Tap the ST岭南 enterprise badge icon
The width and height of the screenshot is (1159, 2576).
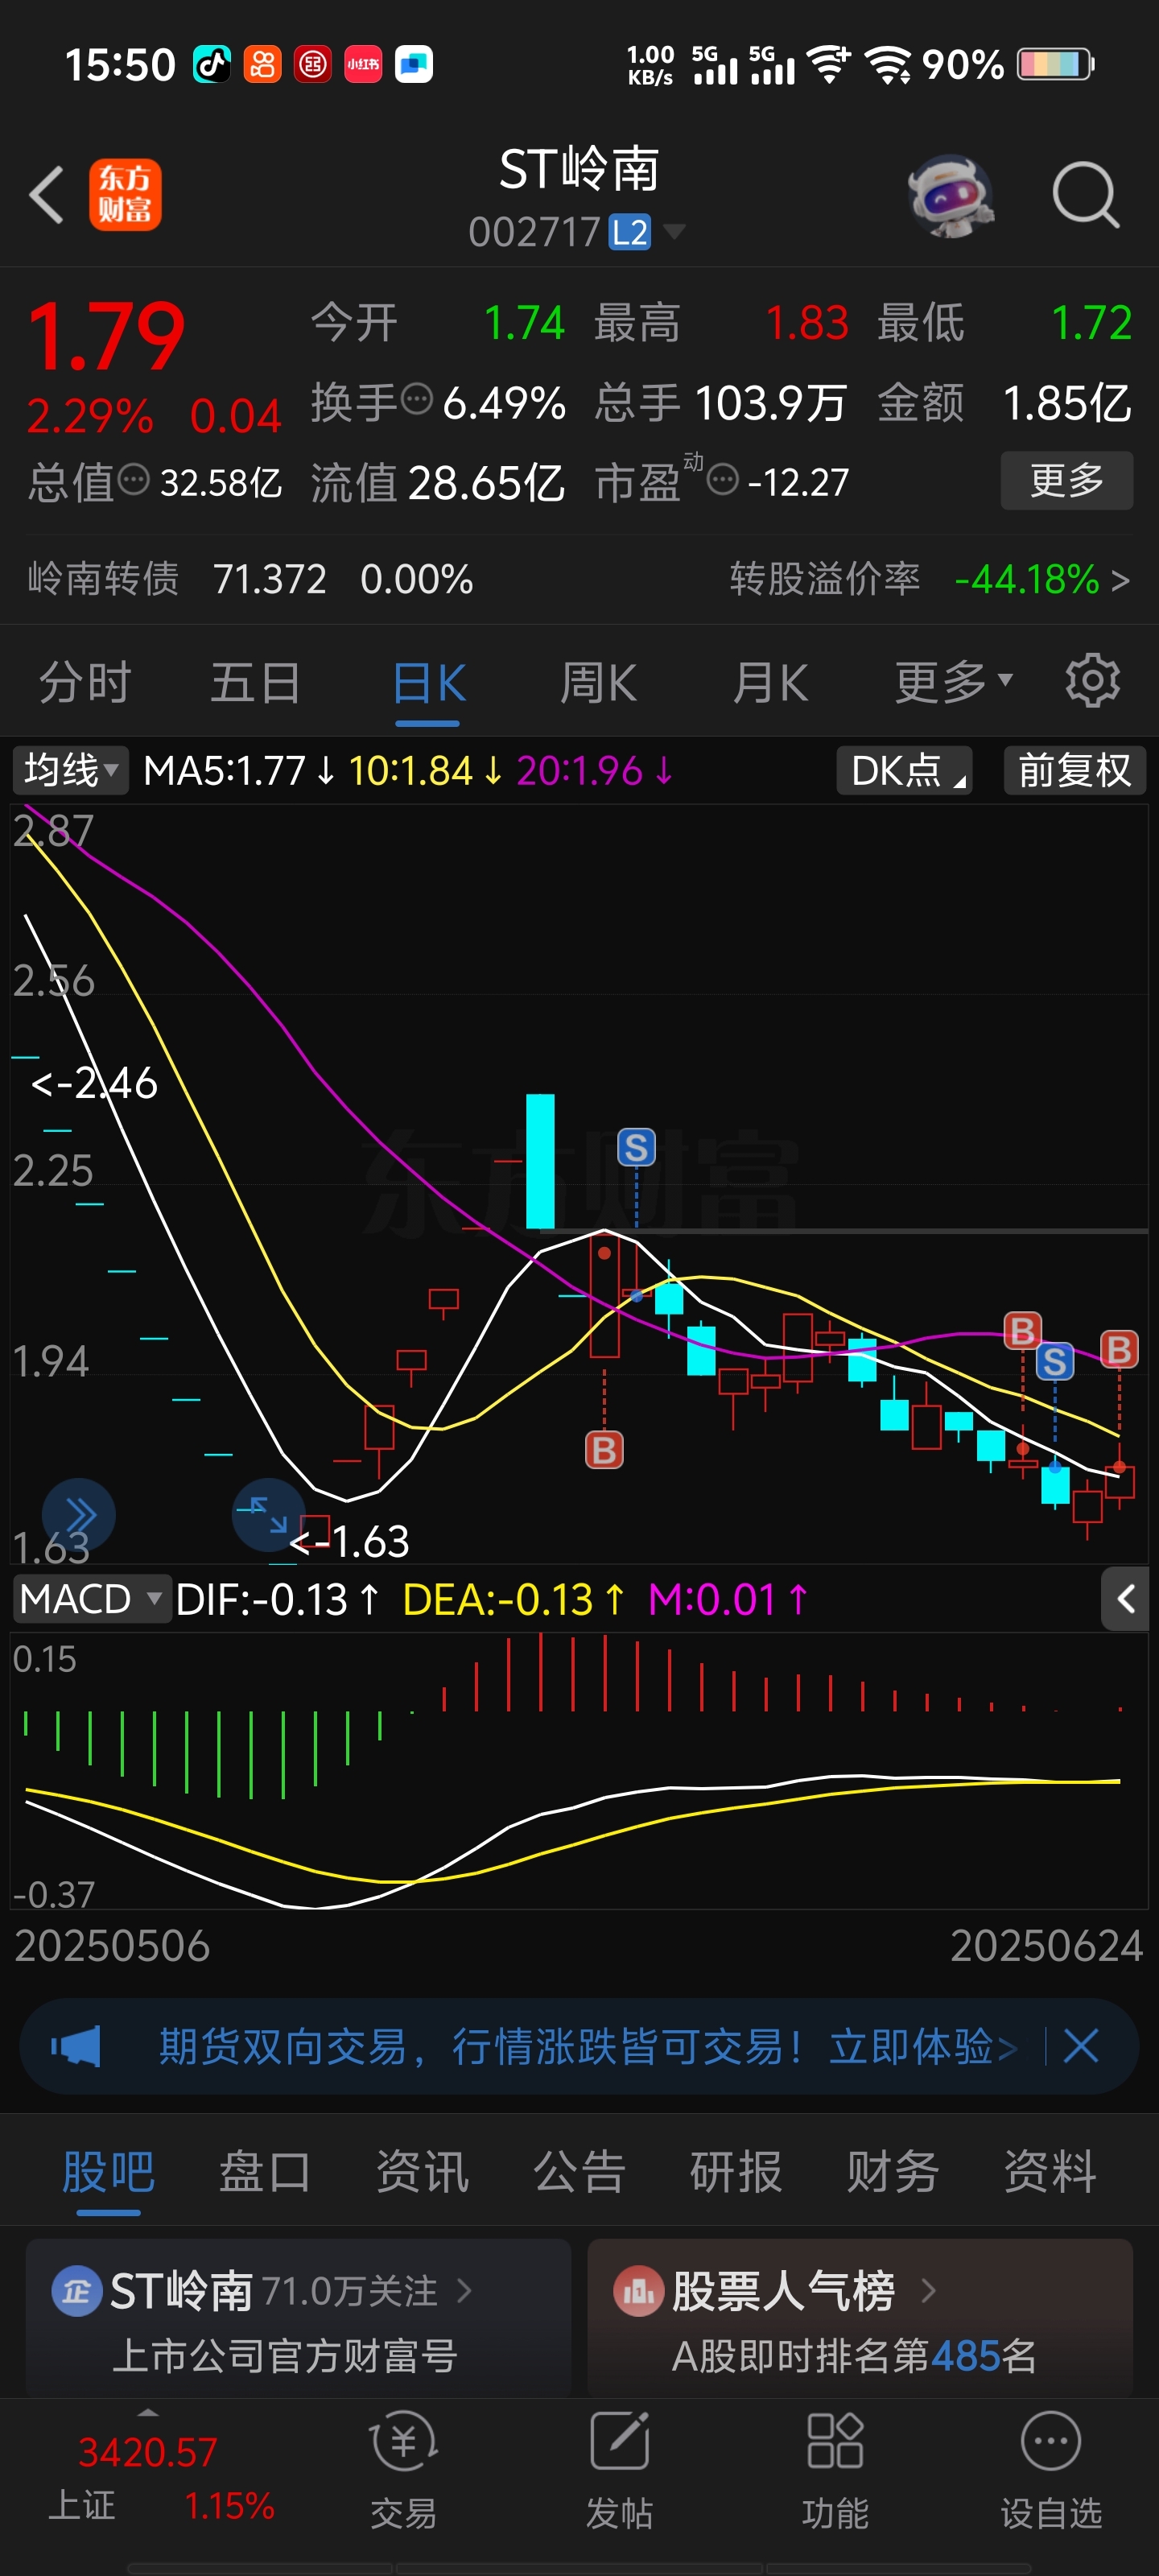pos(77,2290)
